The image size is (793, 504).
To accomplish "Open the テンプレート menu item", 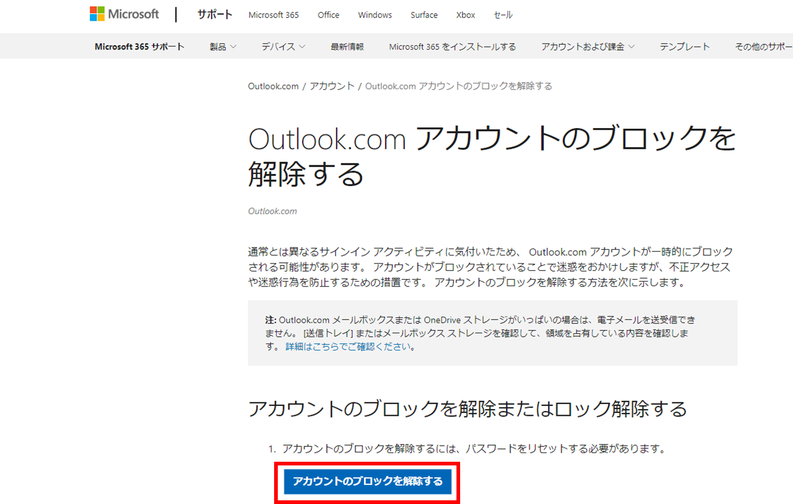I will 685,47.
